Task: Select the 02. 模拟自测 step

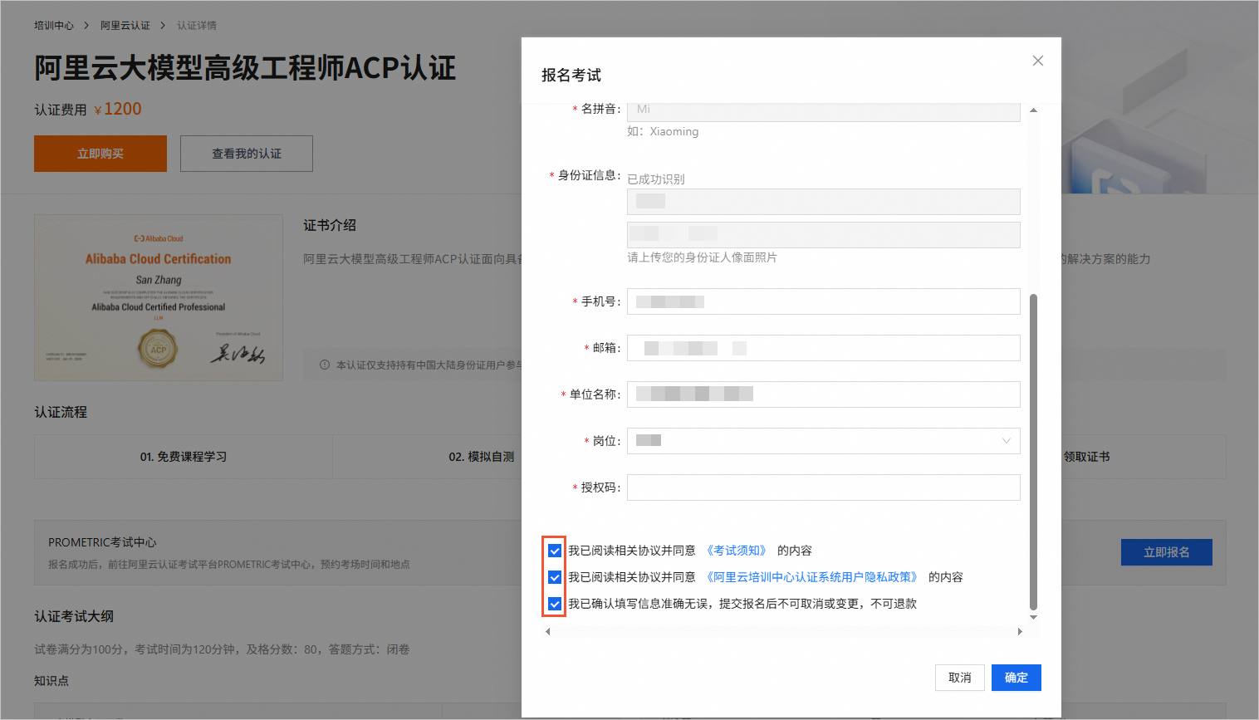Action: point(482,457)
